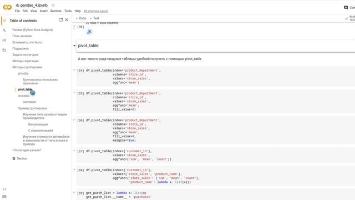Viewport: 355px width, 200px height.
Task: Open the File menu
Action: [17, 11]
